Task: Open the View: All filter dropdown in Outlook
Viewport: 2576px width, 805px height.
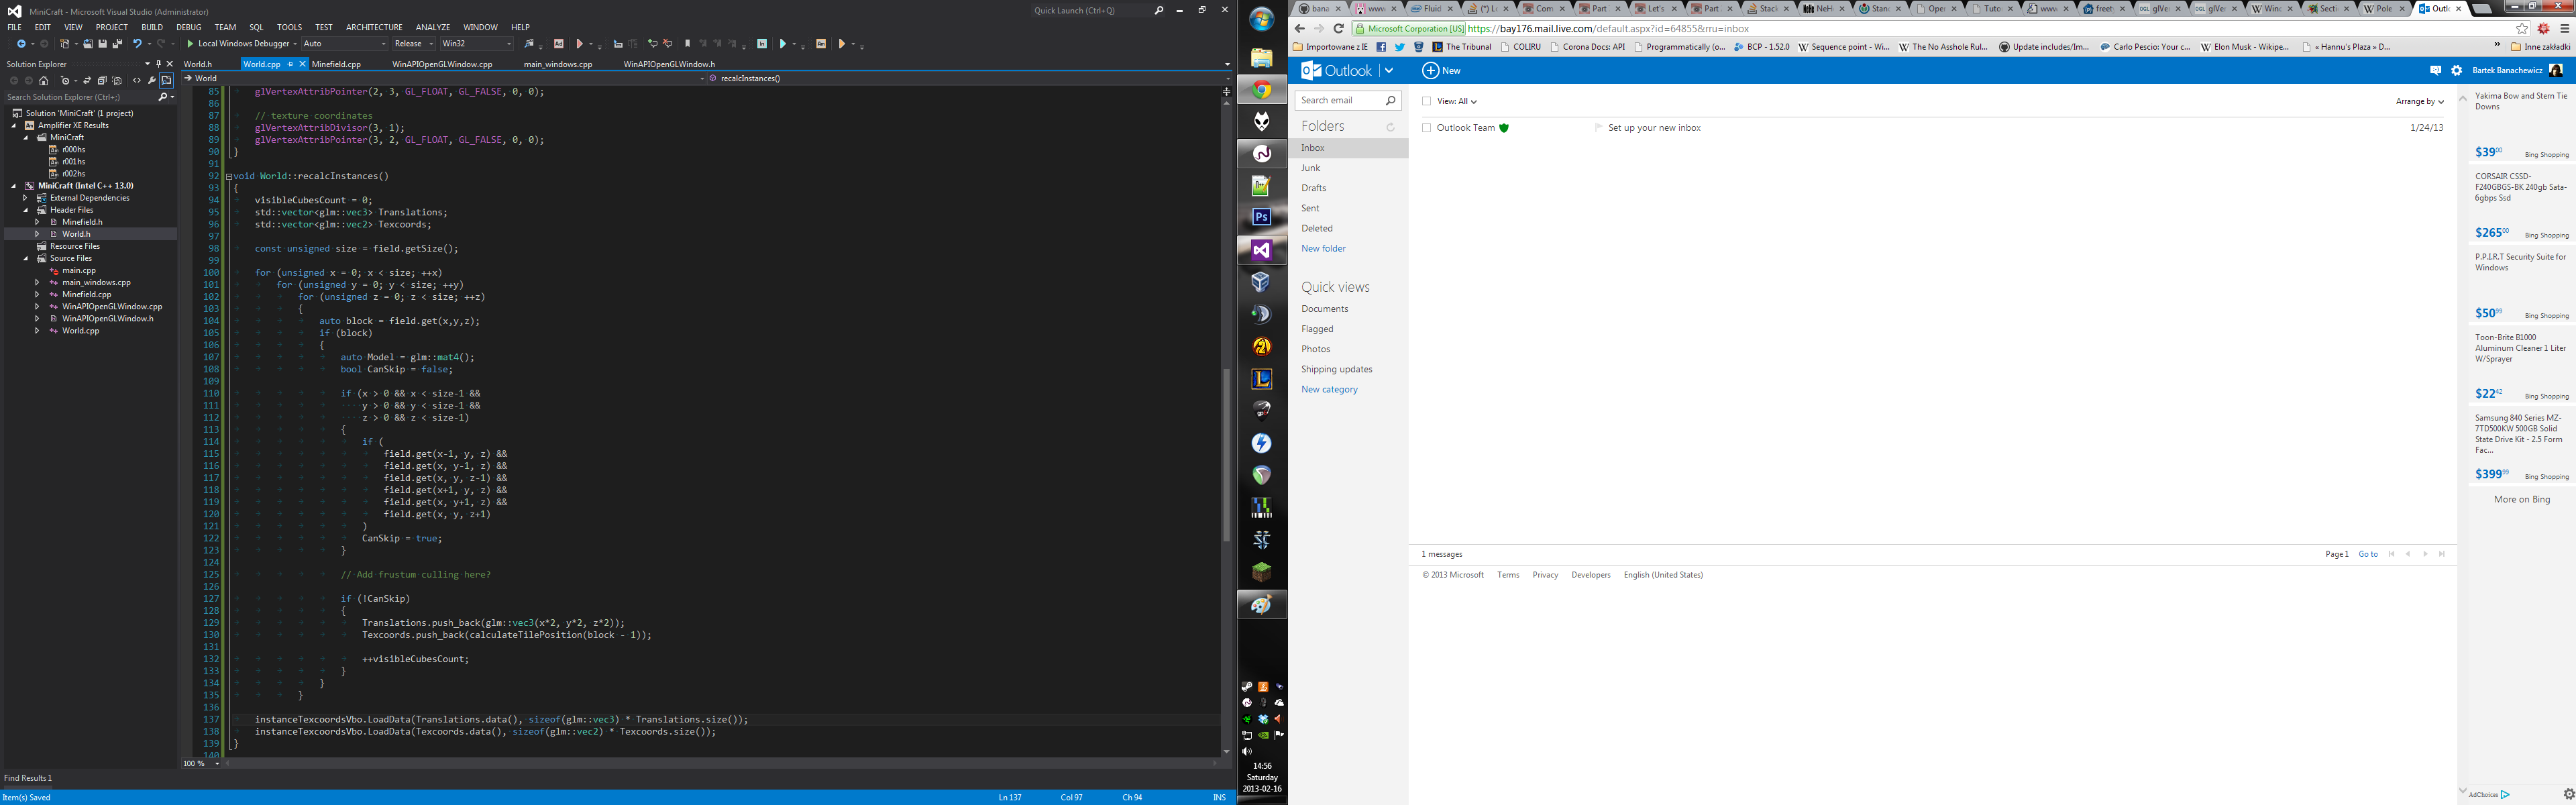Action: coord(1457,101)
